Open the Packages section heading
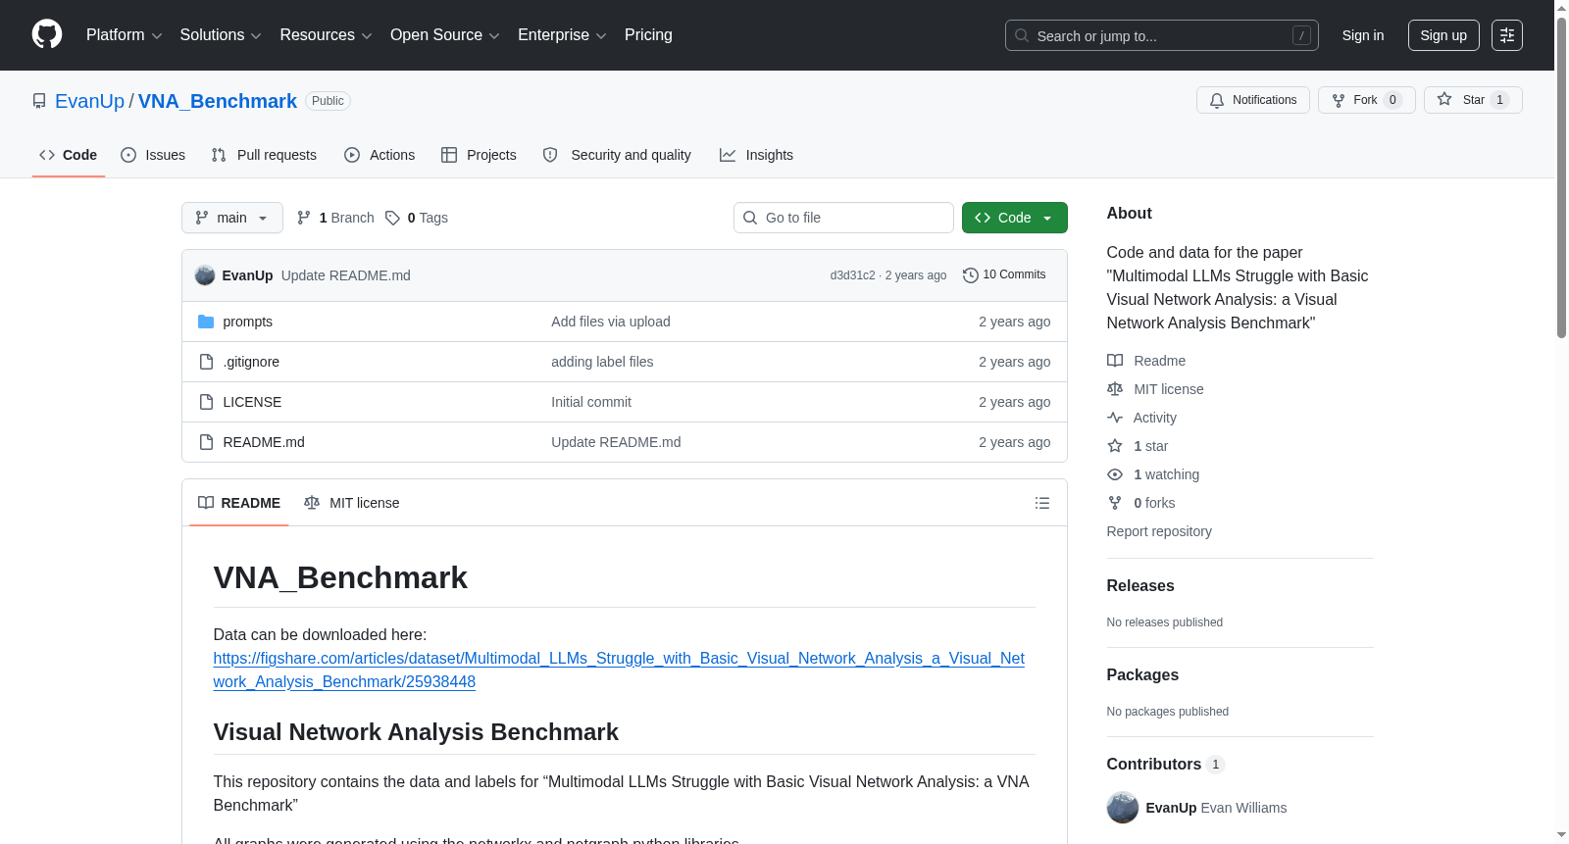Image resolution: width=1569 pixels, height=844 pixels. tap(1142, 674)
